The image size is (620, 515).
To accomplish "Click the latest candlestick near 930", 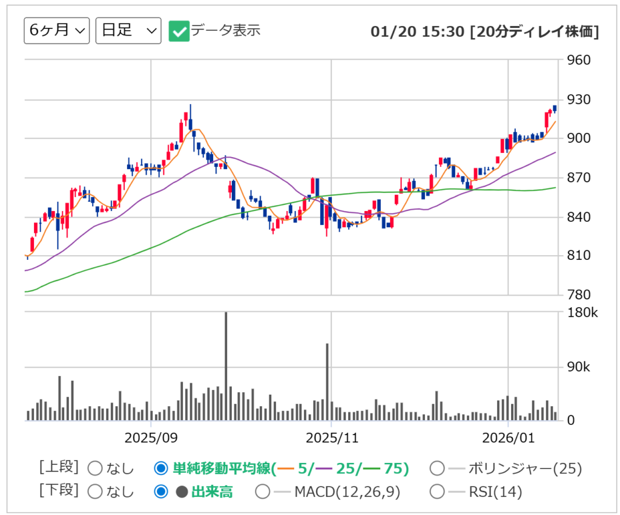I will (555, 109).
